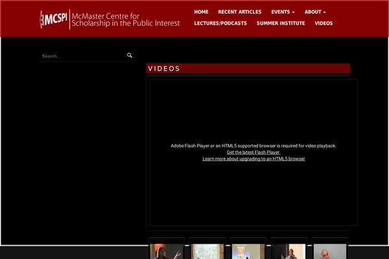Viewport: 389px width, 259px height.
Task: Open the Recent Articles page
Action: [x=240, y=12]
